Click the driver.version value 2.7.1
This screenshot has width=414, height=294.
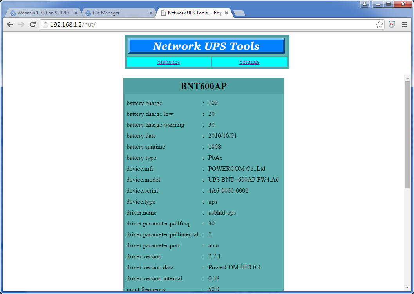[x=214, y=256]
